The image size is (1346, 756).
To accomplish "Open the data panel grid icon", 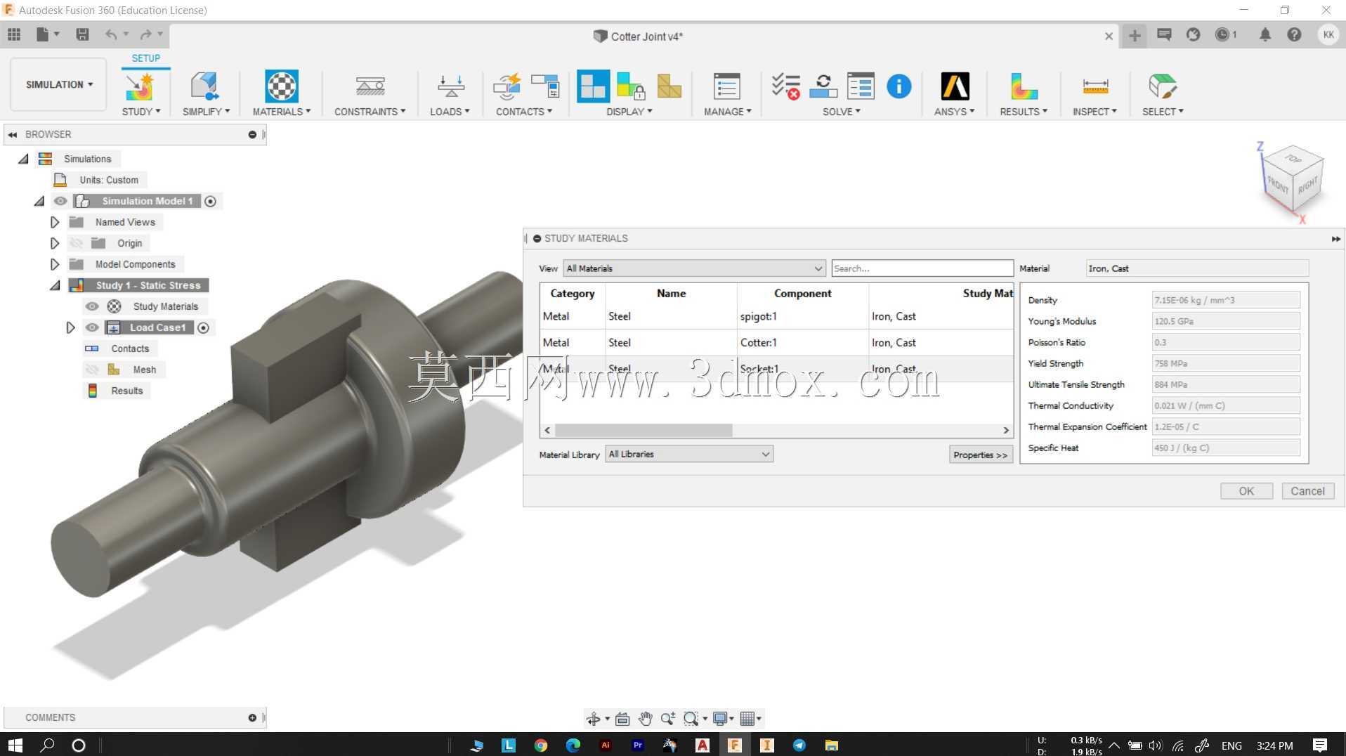I will (14, 34).
